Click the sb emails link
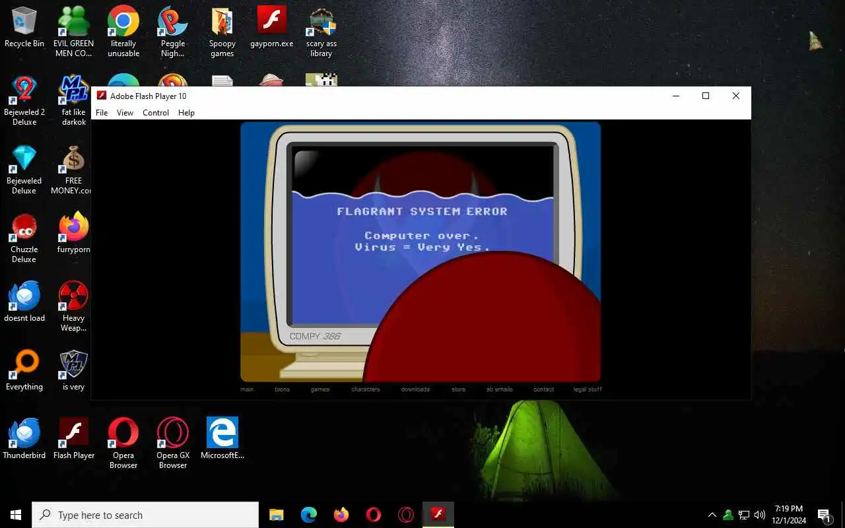This screenshot has width=845, height=528. pyautogui.click(x=500, y=389)
